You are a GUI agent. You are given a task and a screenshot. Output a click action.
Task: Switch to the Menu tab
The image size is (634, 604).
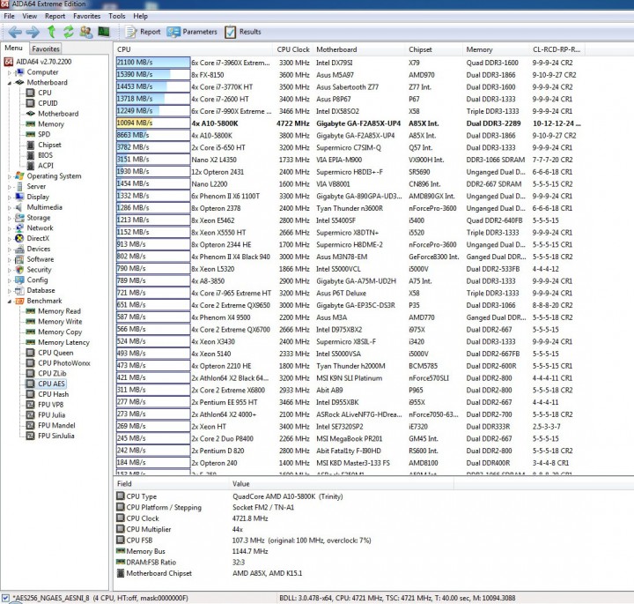[x=14, y=48]
